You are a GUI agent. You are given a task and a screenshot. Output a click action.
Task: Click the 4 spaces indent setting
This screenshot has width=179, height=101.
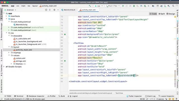[x=160, y=99]
